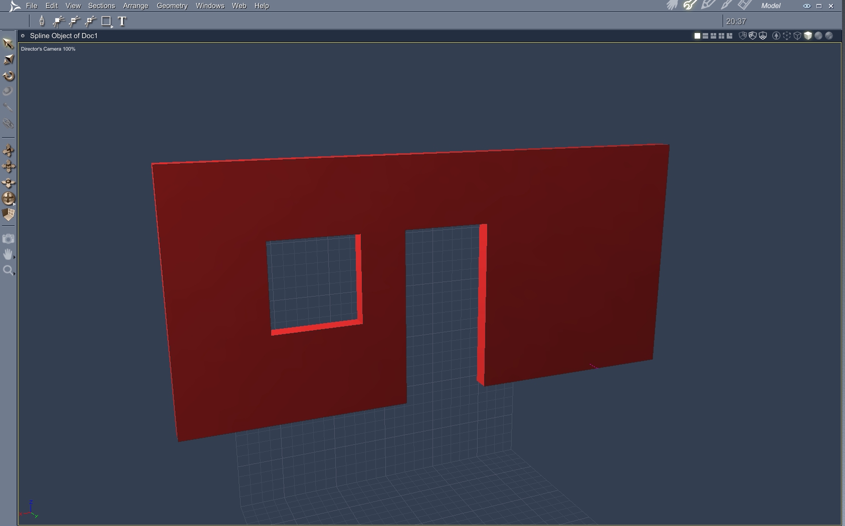Screen dimensions: 845x526
Task: Select the Track camera tool
Action: [x=8, y=151]
